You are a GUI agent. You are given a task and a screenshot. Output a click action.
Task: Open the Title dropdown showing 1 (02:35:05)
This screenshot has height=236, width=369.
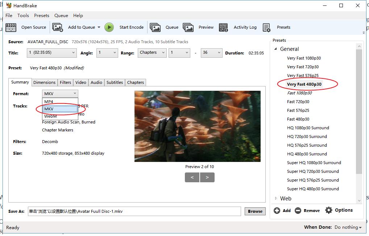click(52, 53)
